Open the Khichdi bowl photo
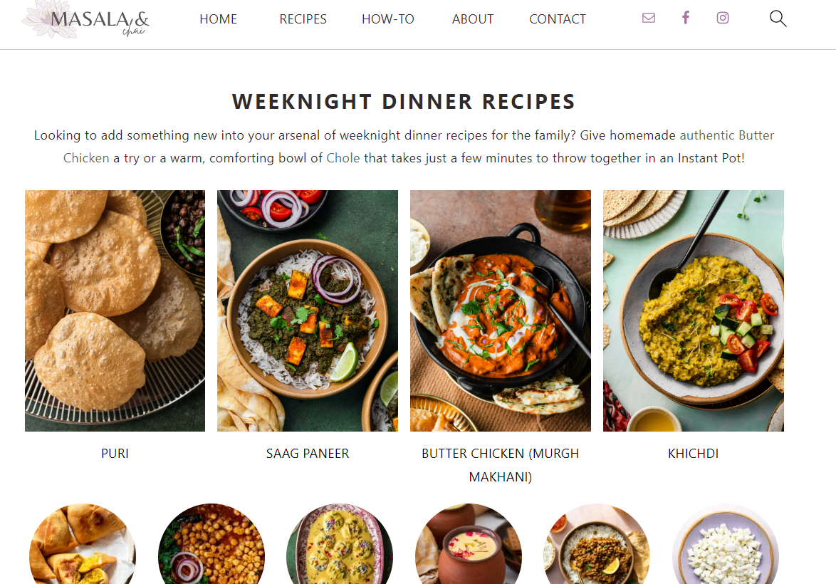Screen dimensions: 836x584 (693, 311)
